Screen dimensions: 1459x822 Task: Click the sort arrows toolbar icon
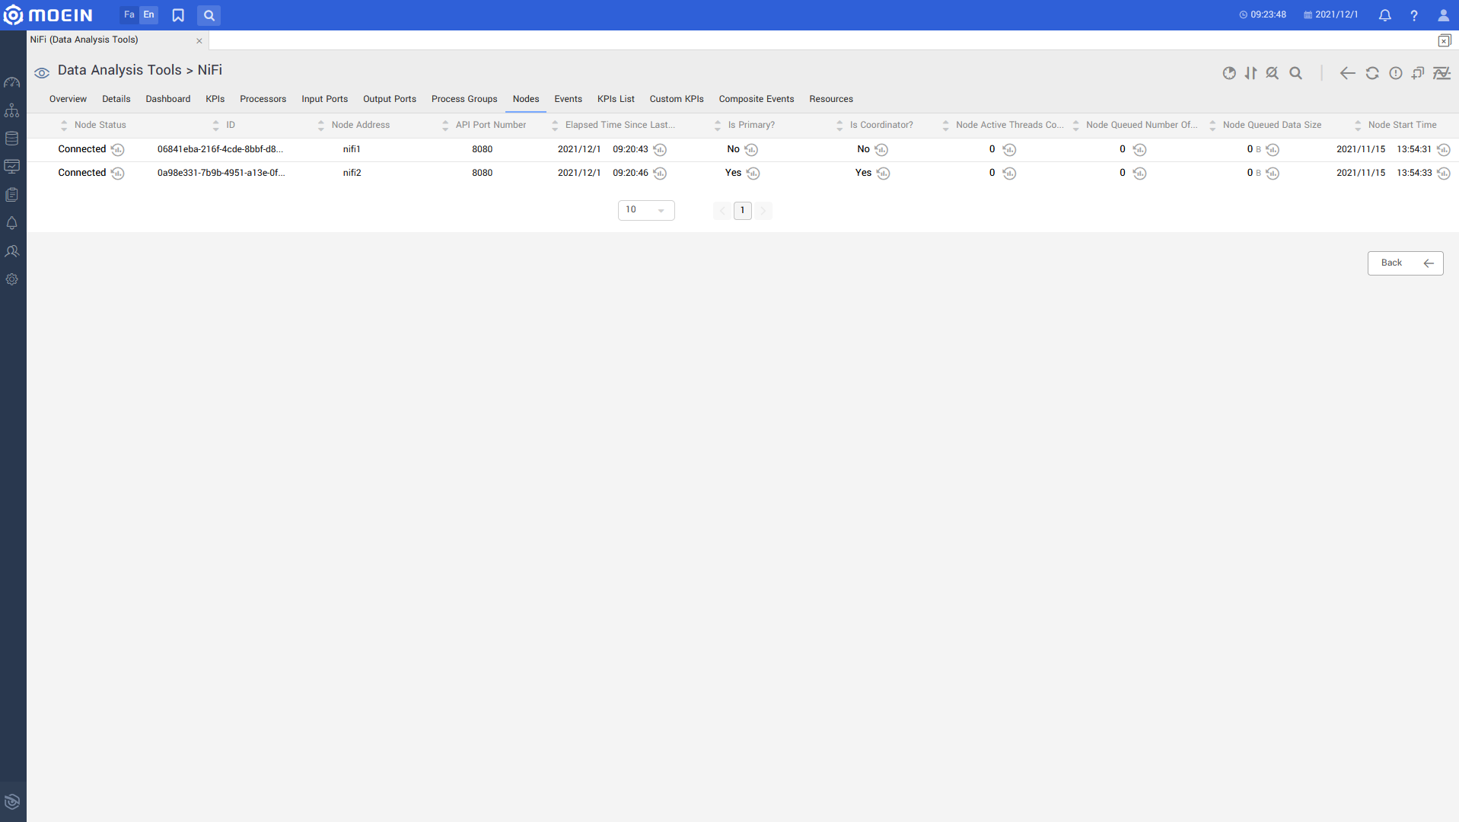[1250, 73]
